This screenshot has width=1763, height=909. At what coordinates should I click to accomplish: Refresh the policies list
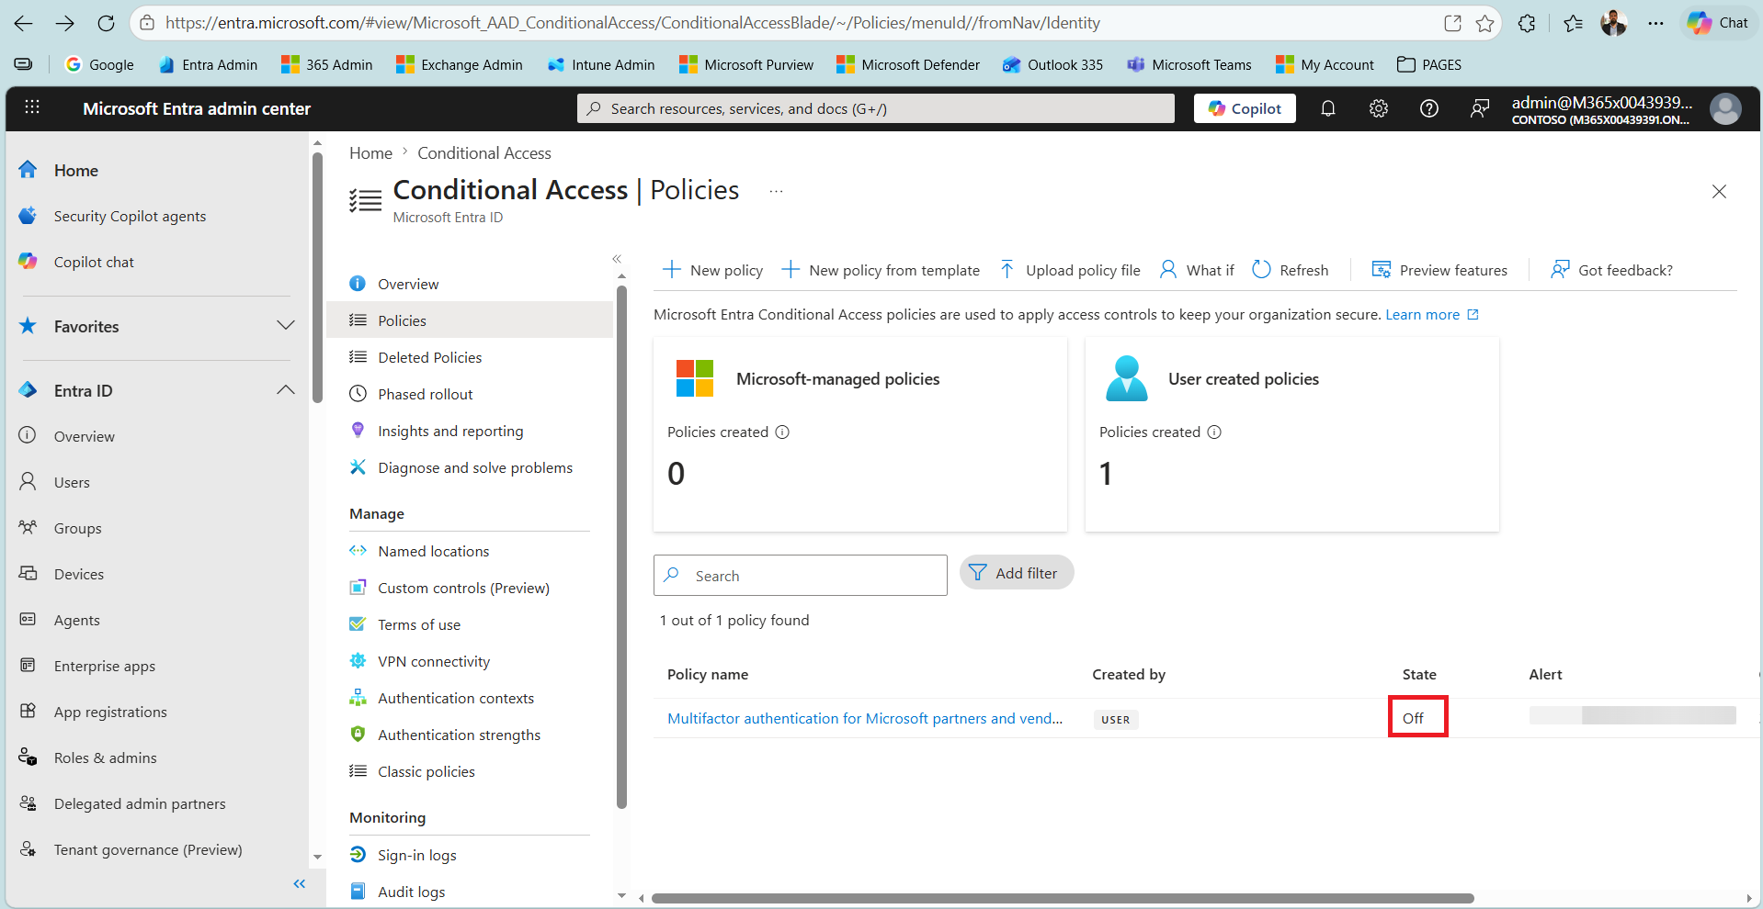pos(1291,270)
